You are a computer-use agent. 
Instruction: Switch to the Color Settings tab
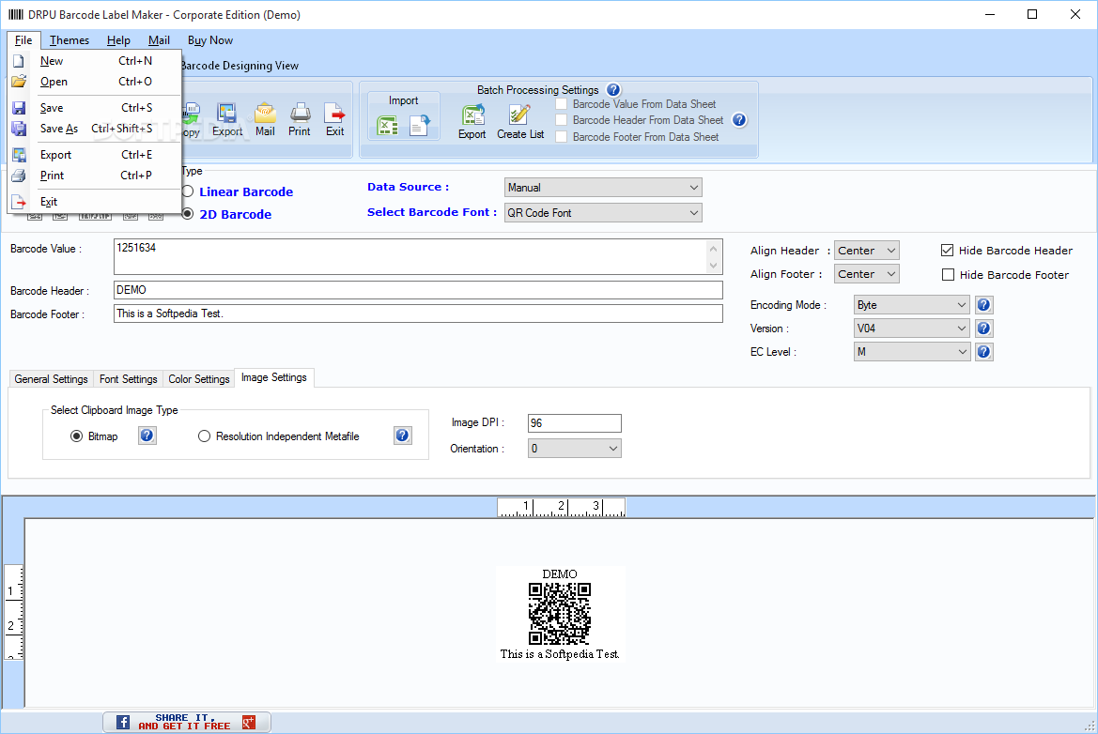coord(199,378)
